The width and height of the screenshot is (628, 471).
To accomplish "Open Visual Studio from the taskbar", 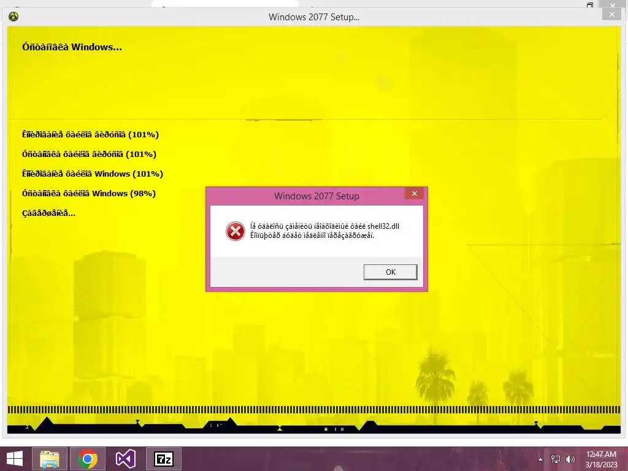I will [x=126, y=459].
